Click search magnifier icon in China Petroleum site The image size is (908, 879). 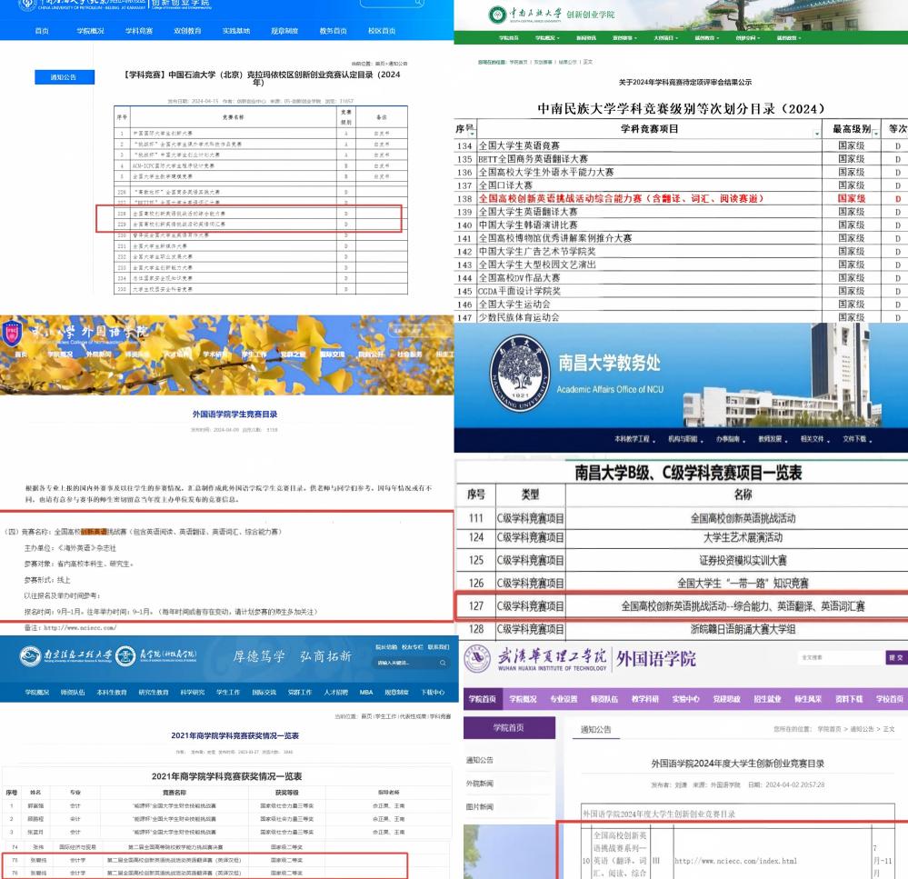[x=418, y=3]
